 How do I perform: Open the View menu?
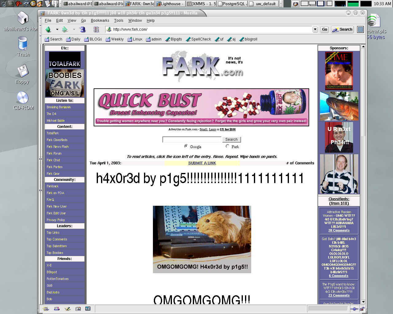coord(72,21)
